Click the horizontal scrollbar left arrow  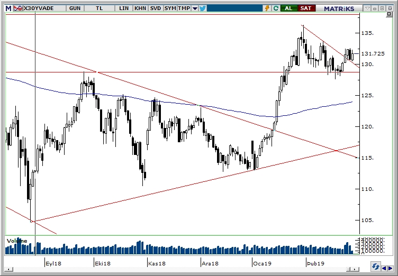(9, 269)
